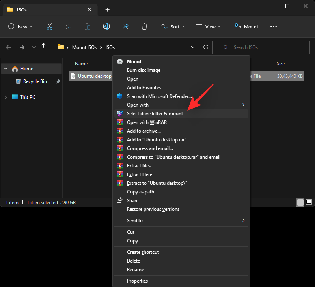Click the Cut scissors icon in toolbar
The image size is (315, 287).
pyautogui.click(x=49, y=26)
